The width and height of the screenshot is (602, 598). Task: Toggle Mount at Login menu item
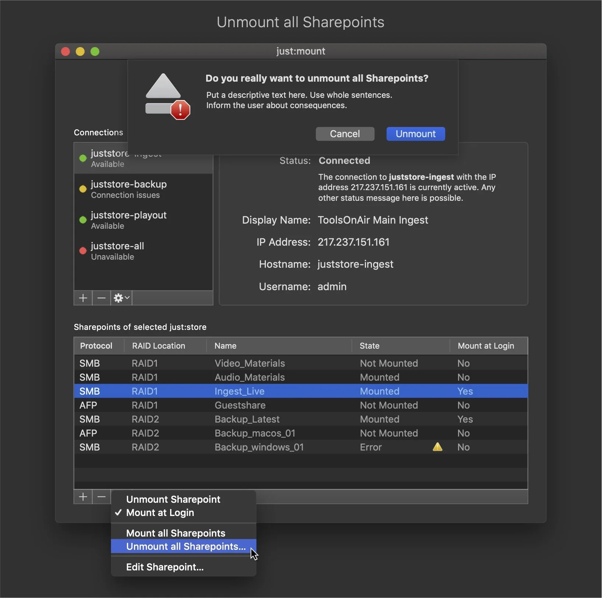click(x=183, y=512)
